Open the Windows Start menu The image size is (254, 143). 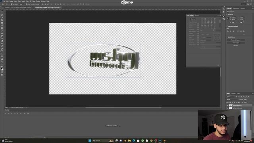pos(90,141)
